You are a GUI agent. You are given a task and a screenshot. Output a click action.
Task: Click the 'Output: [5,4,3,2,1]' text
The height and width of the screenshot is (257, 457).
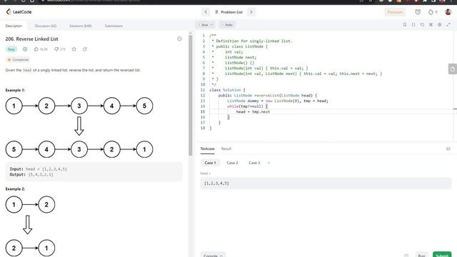(31, 174)
